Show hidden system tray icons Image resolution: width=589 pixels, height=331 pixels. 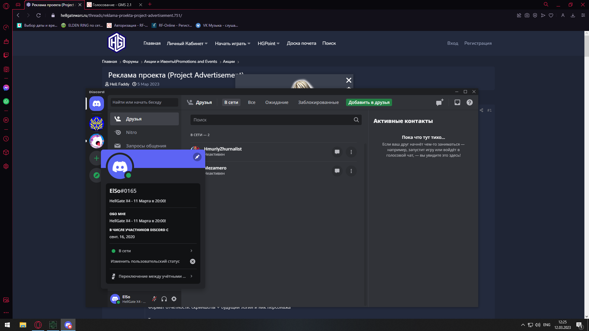pyautogui.click(x=523, y=325)
